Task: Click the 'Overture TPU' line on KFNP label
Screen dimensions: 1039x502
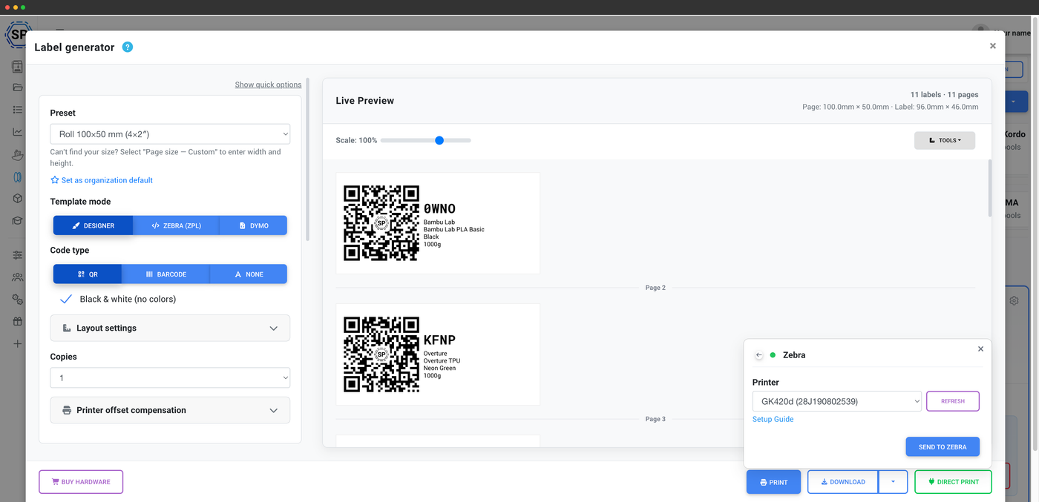Action: (x=442, y=361)
